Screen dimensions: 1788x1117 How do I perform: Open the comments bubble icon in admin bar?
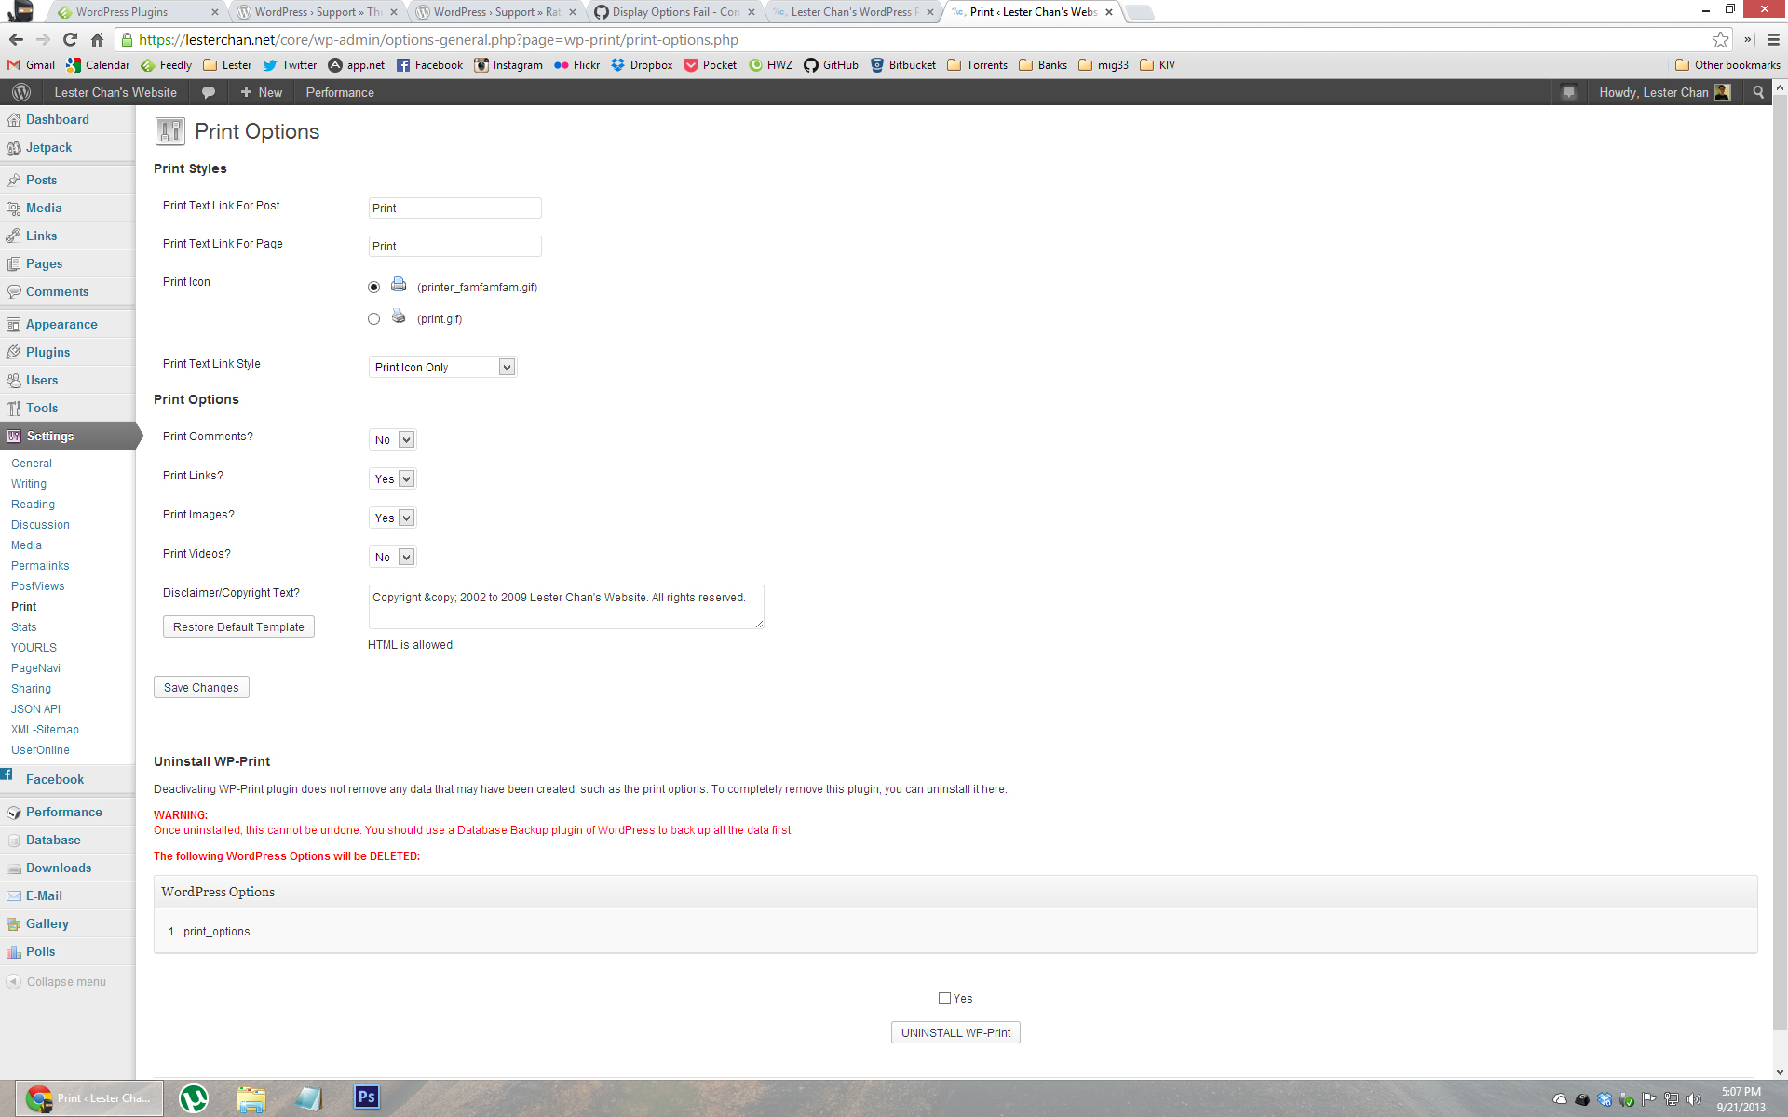pyautogui.click(x=209, y=92)
